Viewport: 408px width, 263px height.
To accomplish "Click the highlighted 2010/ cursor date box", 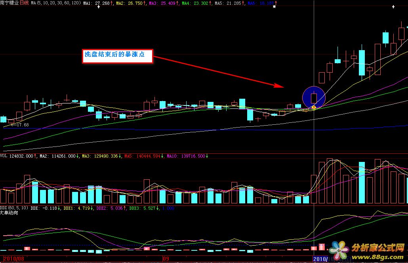I will pyautogui.click(x=320, y=259).
